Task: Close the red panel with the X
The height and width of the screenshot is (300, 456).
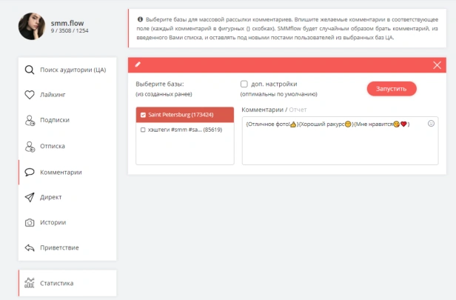Action: (x=437, y=65)
